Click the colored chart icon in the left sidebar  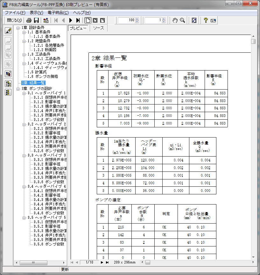click(8, 74)
